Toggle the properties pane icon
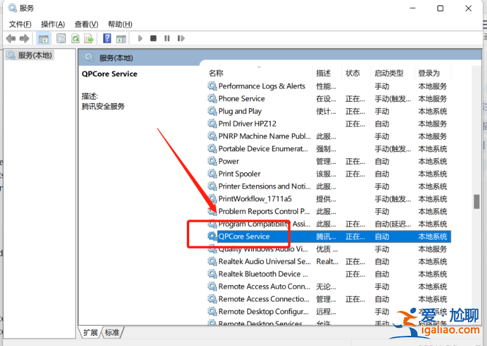Image resolution: width=487 pixels, height=346 pixels. [61, 38]
